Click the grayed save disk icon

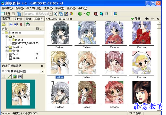click(x=13, y=14)
